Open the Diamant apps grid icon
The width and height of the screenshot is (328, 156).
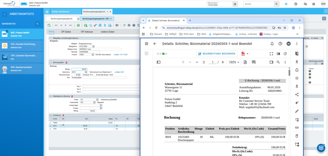coord(314,4)
